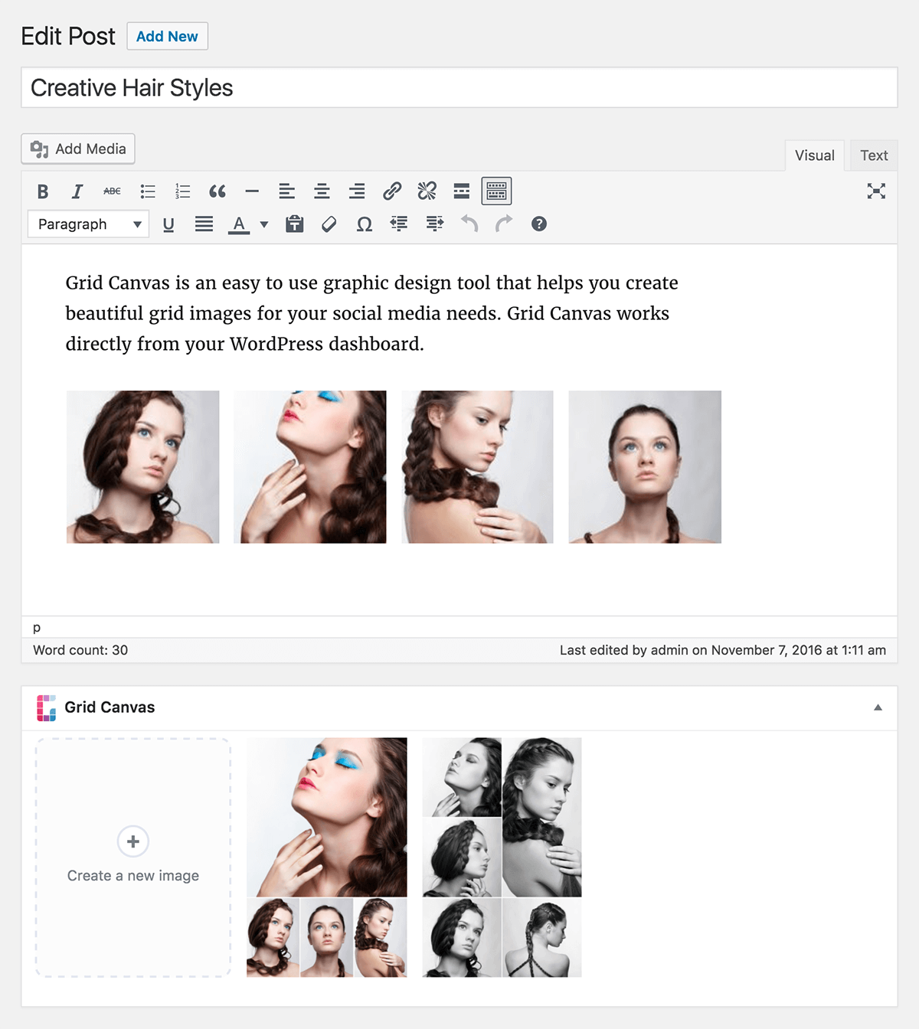Image resolution: width=919 pixels, height=1029 pixels.
Task: Insert a horizontal line
Action: click(252, 191)
